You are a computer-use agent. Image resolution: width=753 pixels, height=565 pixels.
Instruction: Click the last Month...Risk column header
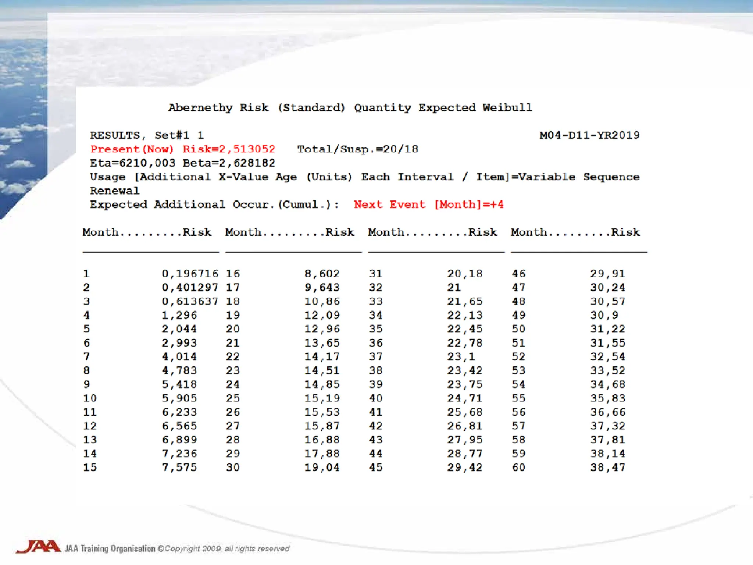tap(575, 232)
